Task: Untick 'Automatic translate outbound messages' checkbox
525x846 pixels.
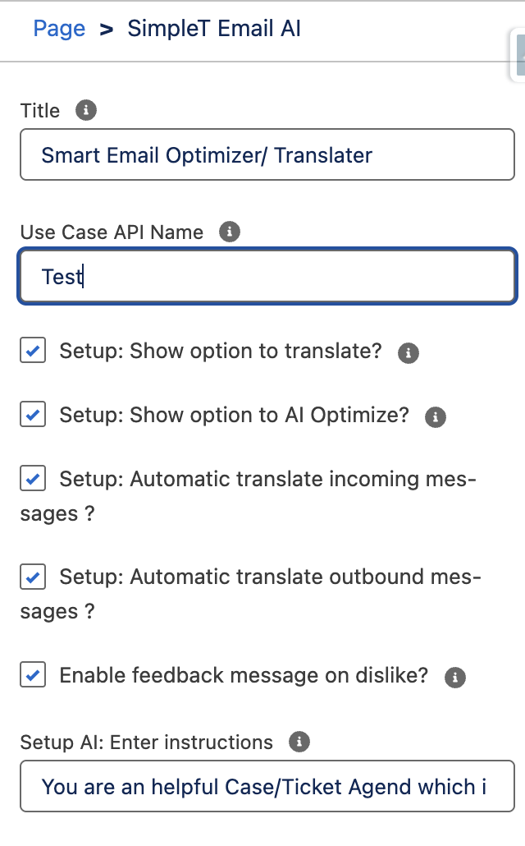Action: click(33, 577)
